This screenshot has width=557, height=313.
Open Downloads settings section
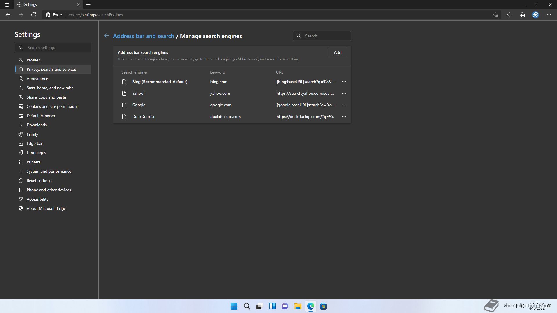[53, 125]
